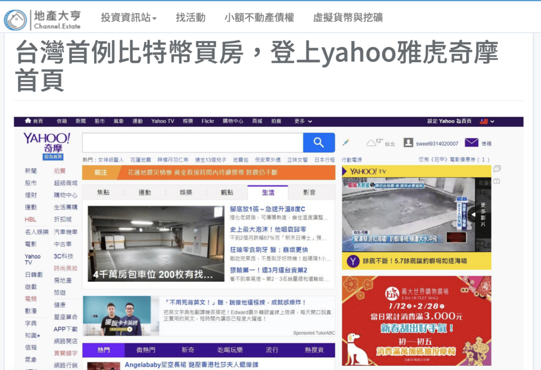Click the 設為首頁 button under Yahoo logo

point(53,157)
